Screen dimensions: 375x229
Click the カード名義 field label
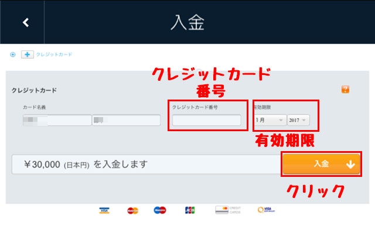pyautogui.click(x=34, y=107)
